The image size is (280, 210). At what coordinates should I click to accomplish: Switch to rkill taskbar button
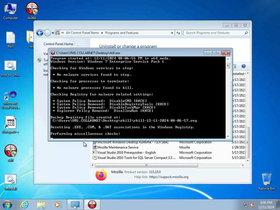tap(92, 205)
